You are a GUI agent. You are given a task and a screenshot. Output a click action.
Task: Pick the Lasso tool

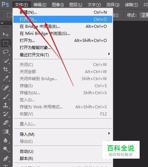tap(6, 52)
